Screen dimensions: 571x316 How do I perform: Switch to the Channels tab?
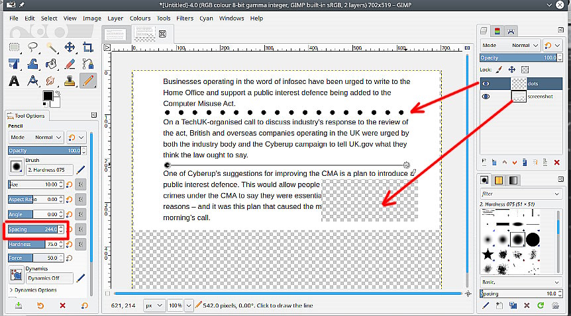[497, 31]
